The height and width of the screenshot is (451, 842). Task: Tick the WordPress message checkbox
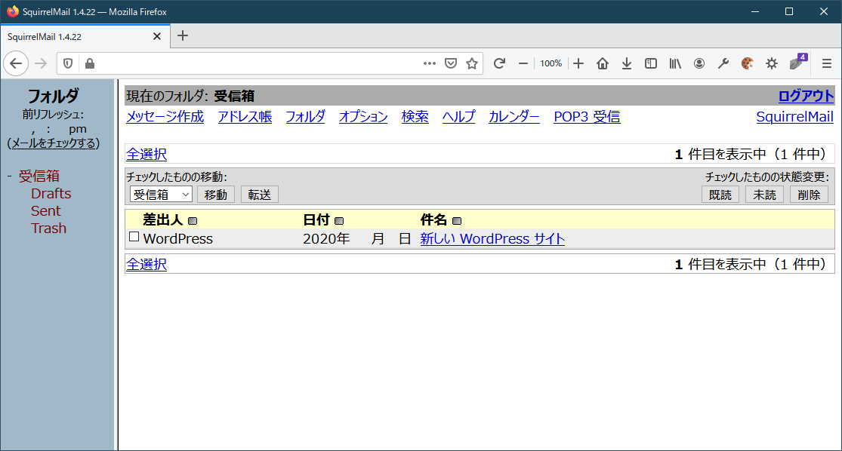pos(134,237)
